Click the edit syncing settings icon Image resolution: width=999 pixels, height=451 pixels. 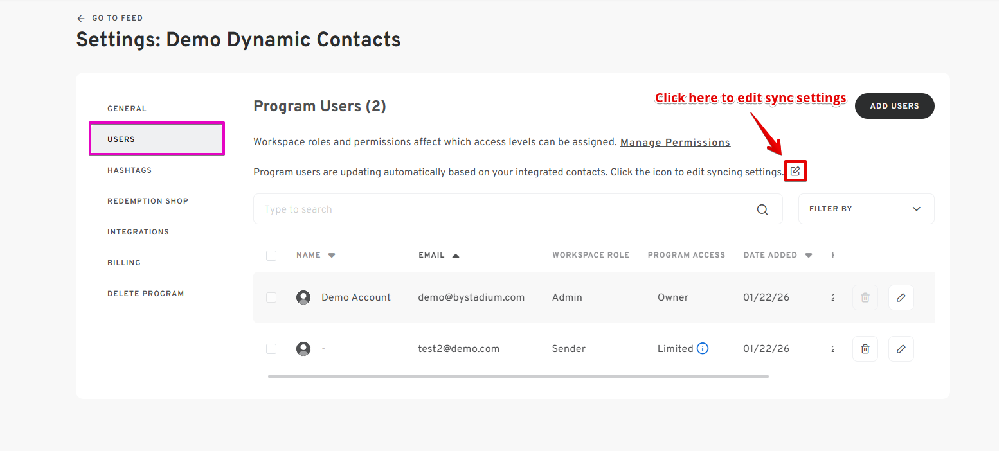[x=795, y=171]
